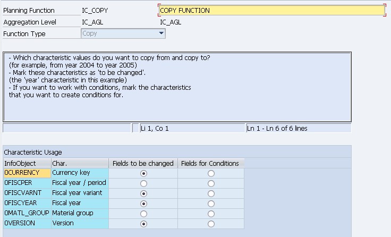This screenshot has height=237, width=391.
Task: Select Fields for Conditions for 0FISCVARNT
Action: click(x=211, y=193)
